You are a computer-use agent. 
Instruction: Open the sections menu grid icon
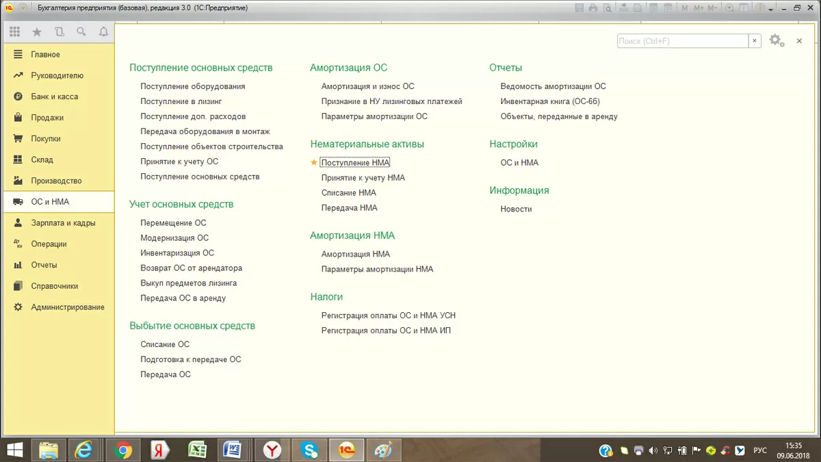click(15, 31)
